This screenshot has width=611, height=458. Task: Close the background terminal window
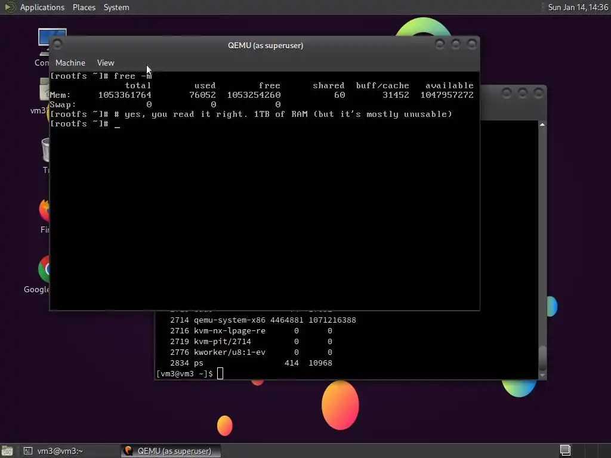538,93
